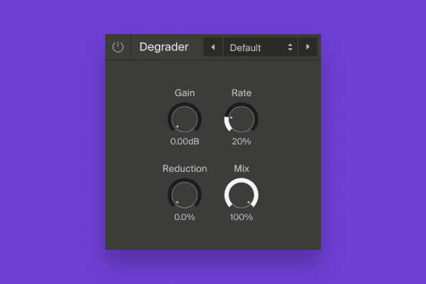Select the 0.0% reduction value field

[x=185, y=217]
